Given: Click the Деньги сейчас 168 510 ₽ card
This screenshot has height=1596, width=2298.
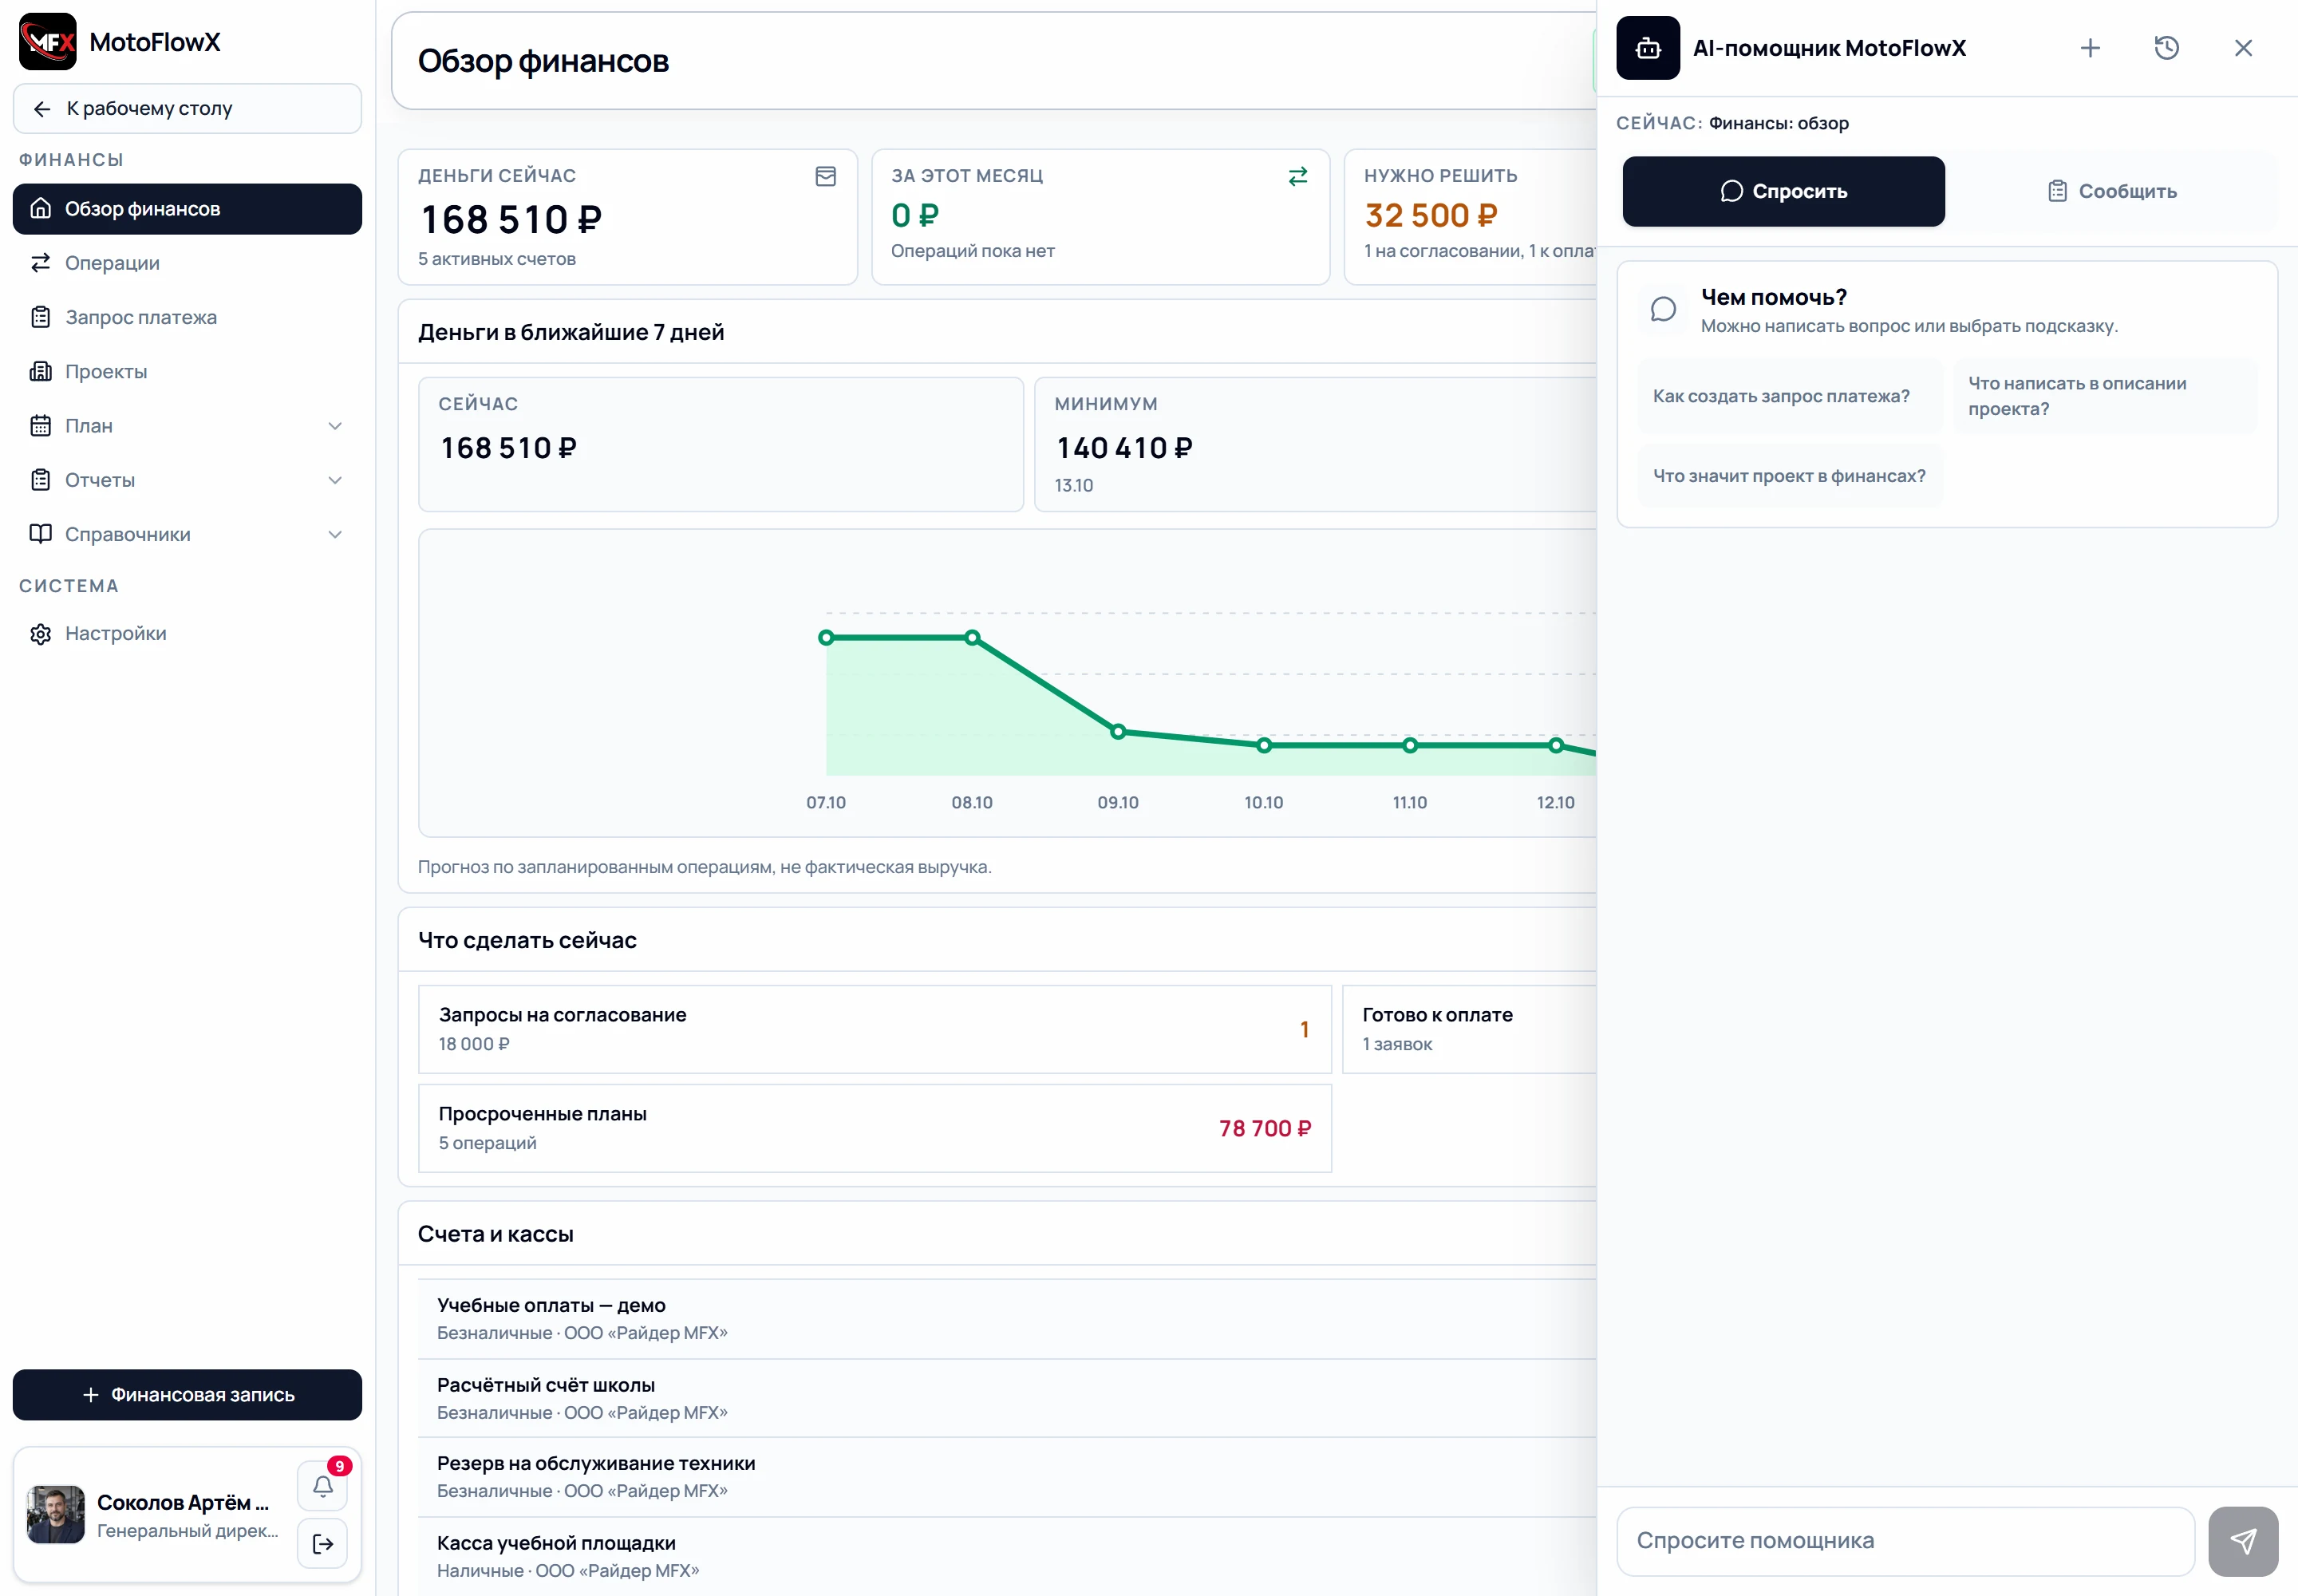Looking at the screenshot, I should point(627,217).
